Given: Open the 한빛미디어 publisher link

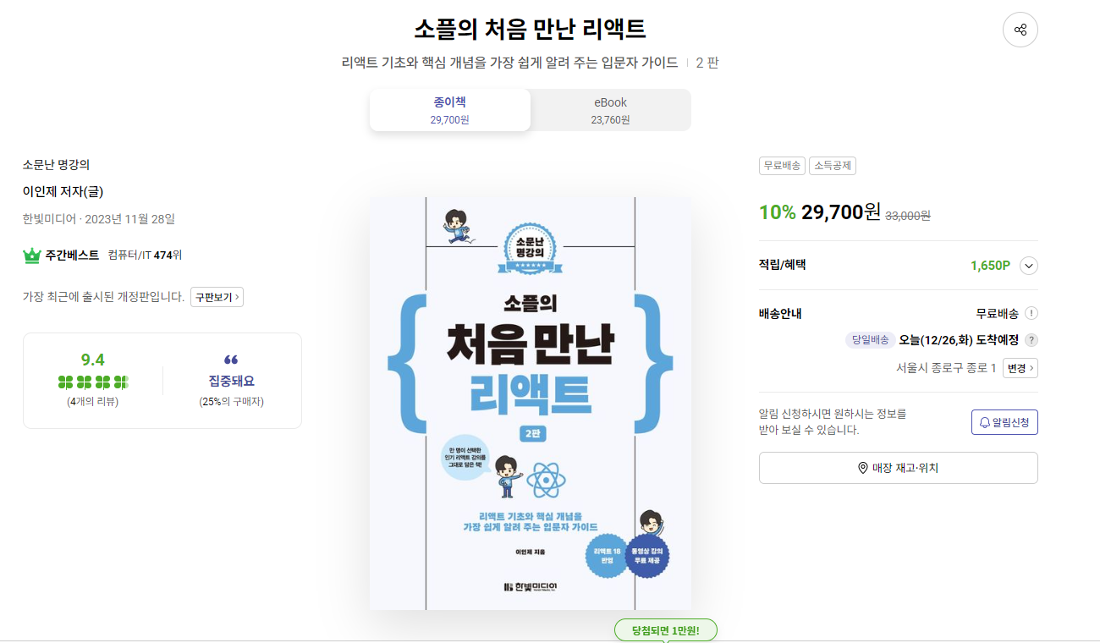Looking at the screenshot, I should [x=49, y=219].
